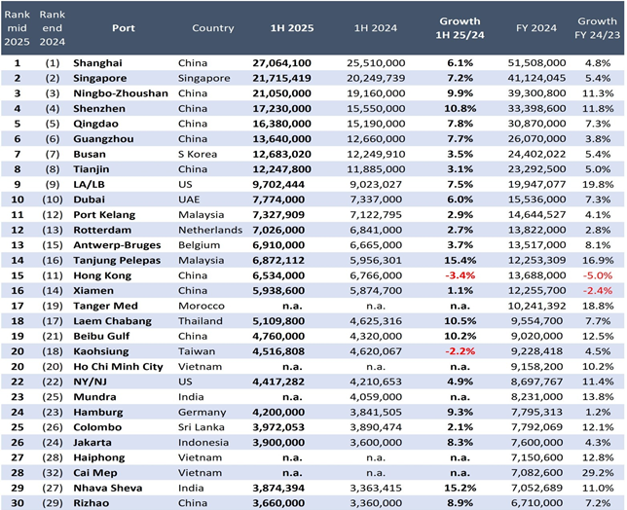Click the S Korea country cell
The height and width of the screenshot is (510, 627).
[198, 154]
